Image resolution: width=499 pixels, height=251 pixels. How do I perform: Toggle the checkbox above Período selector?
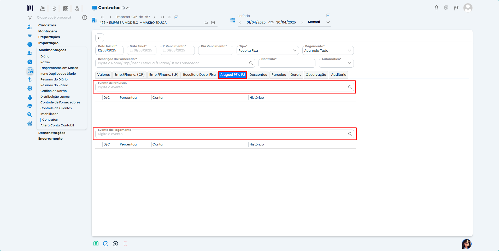pos(328,15)
